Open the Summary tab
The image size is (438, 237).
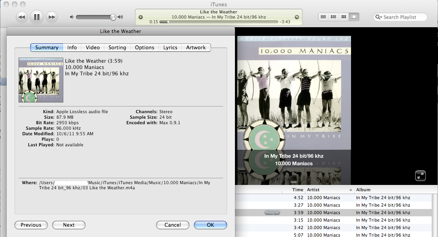click(x=47, y=48)
